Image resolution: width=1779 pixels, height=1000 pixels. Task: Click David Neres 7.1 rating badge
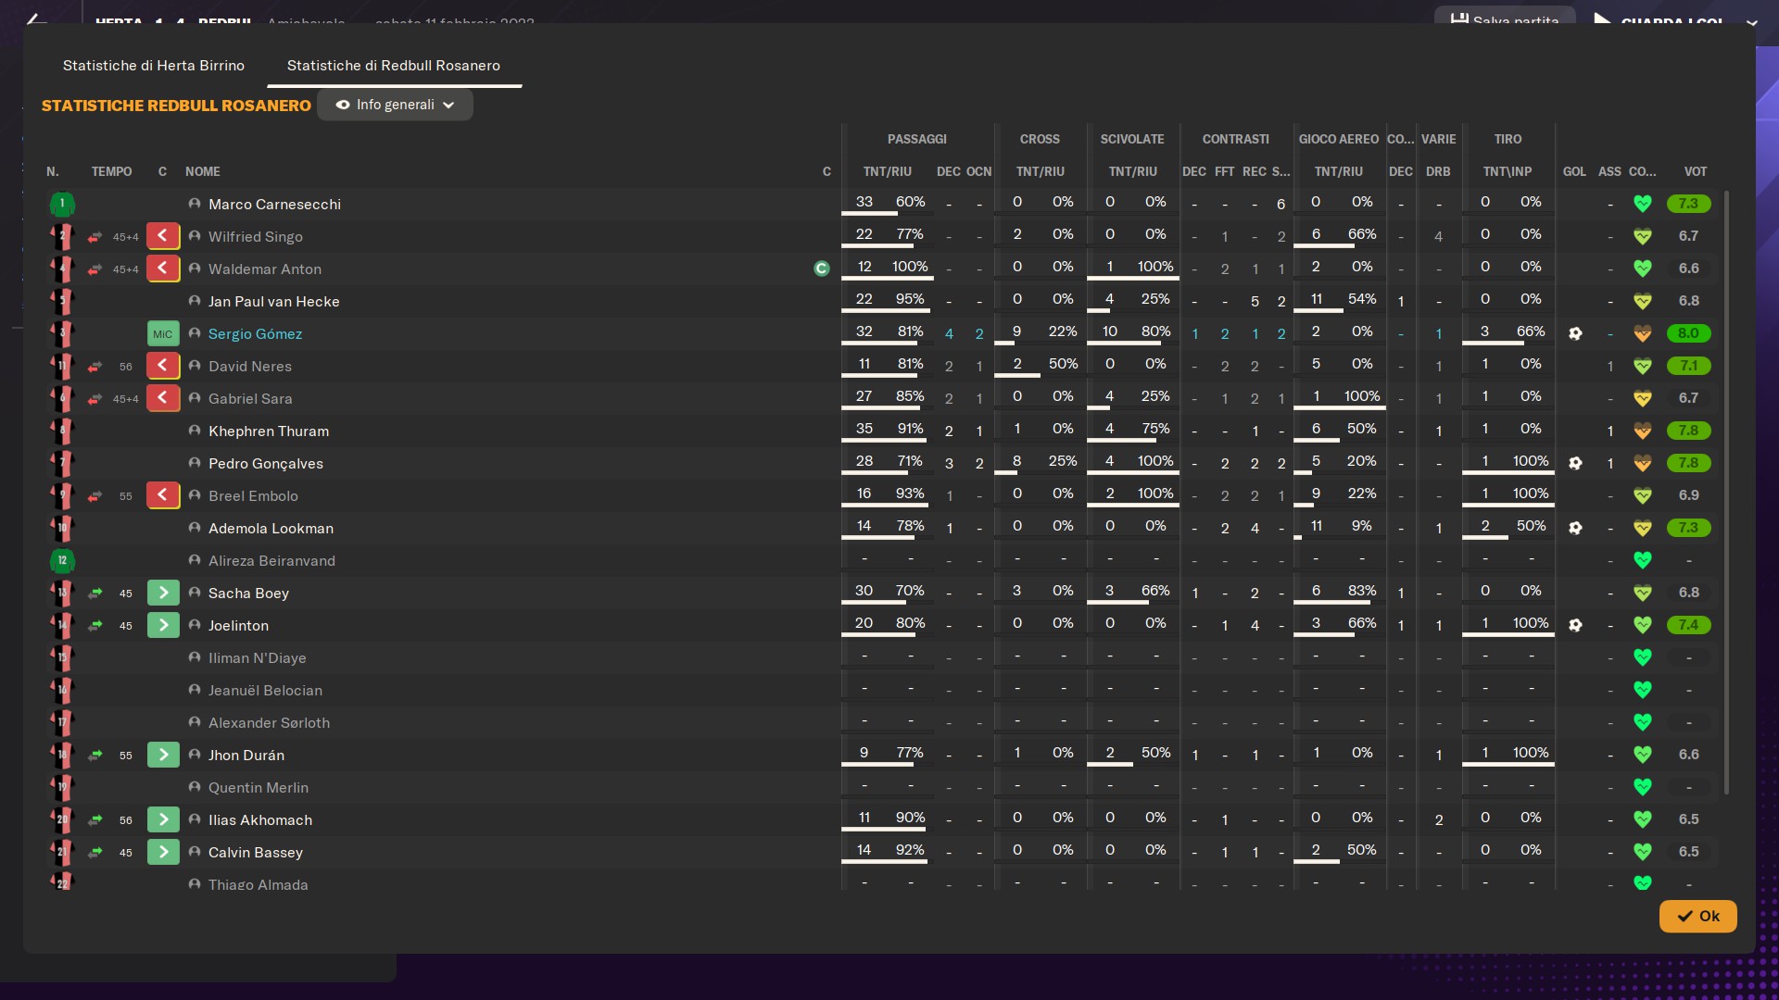click(1688, 366)
